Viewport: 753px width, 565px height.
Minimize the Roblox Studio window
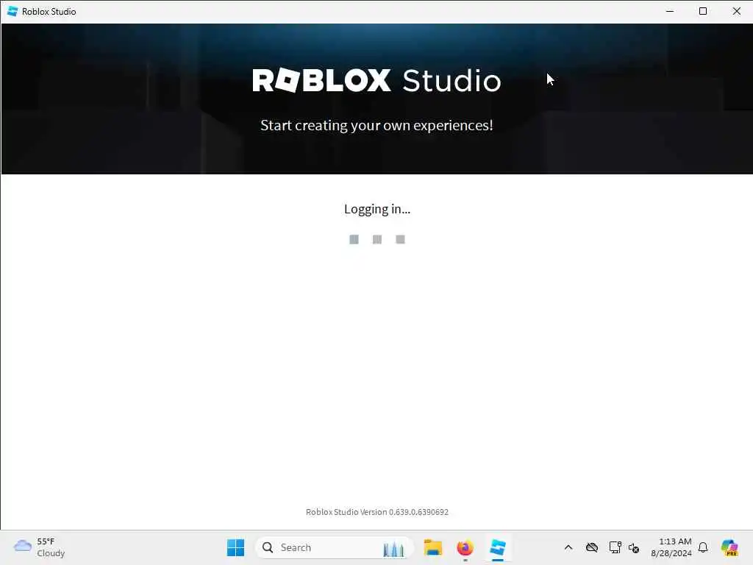pos(670,11)
